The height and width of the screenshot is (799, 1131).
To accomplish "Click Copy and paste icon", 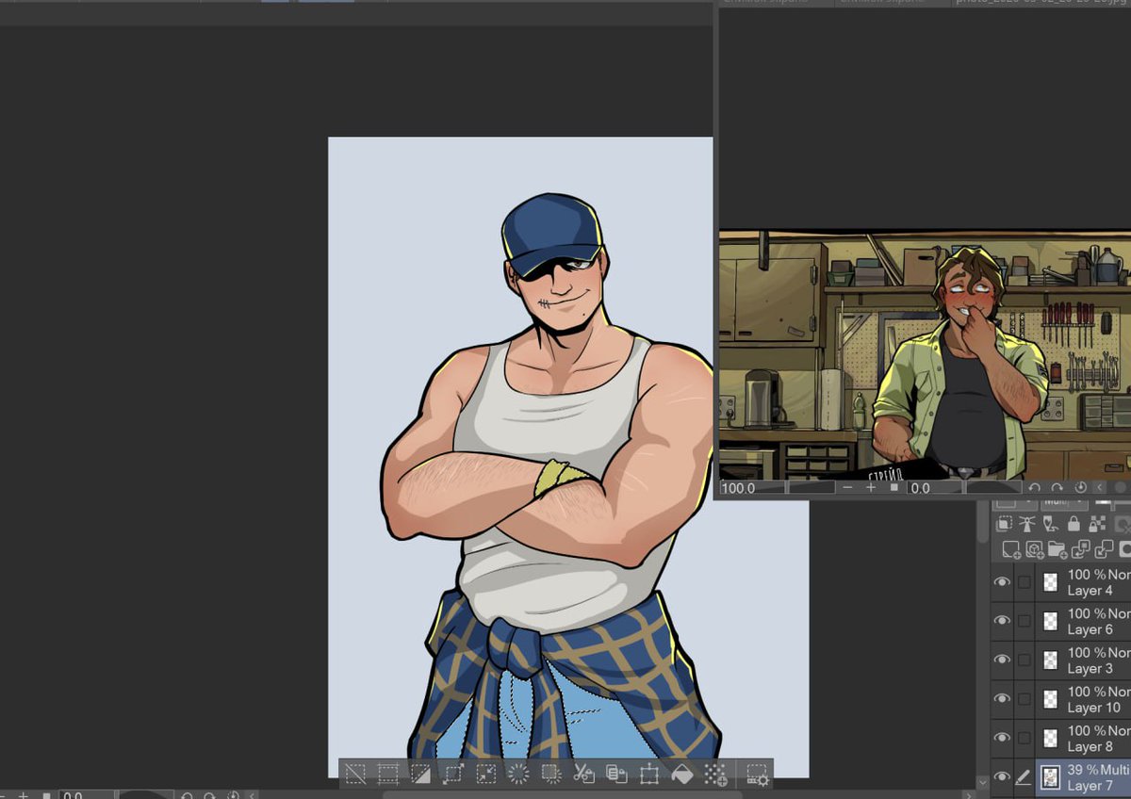I will tap(616, 775).
